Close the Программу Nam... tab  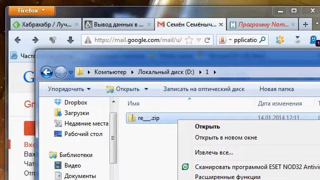293,24
